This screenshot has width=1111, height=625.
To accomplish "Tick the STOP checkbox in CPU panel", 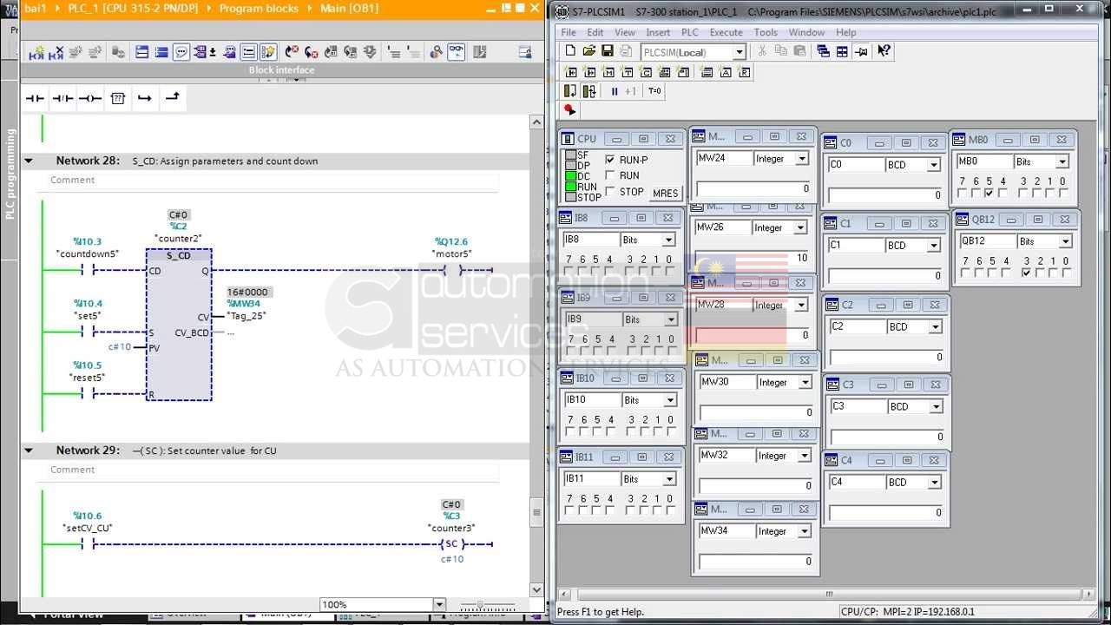I will pyautogui.click(x=609, y=191).
